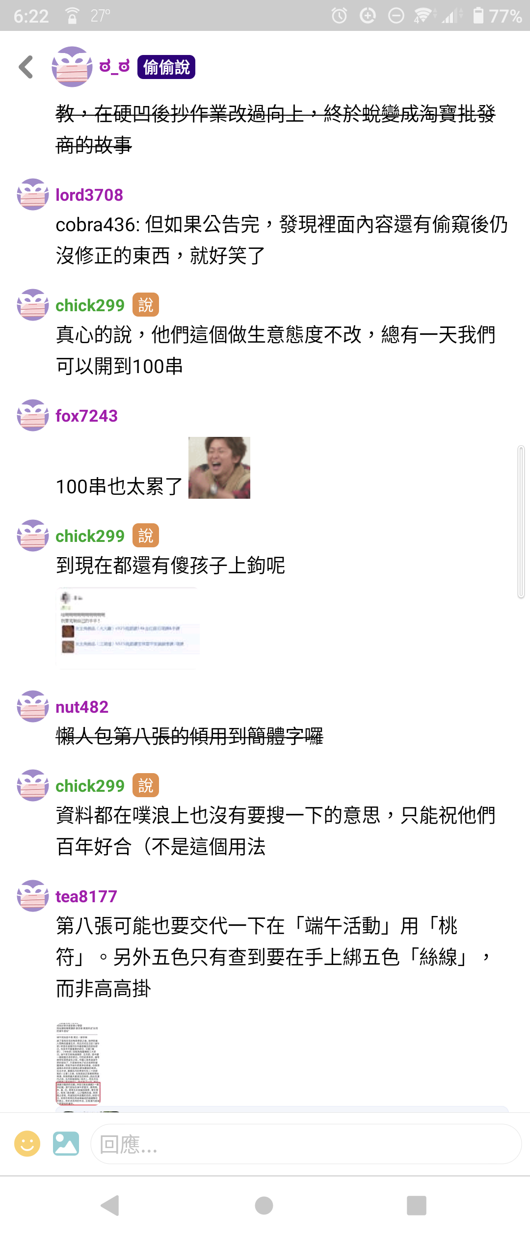The image size is (530, 1237).
Task: Open tea8177's avatar icon
Action: coord(33,896)
